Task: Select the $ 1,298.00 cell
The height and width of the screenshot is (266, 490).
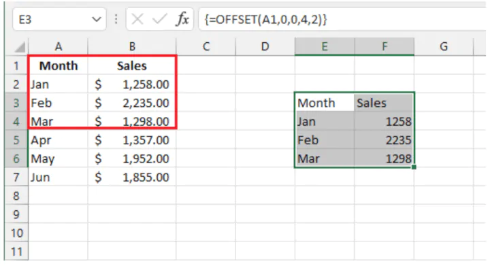Action: click(x=132, y=121)
